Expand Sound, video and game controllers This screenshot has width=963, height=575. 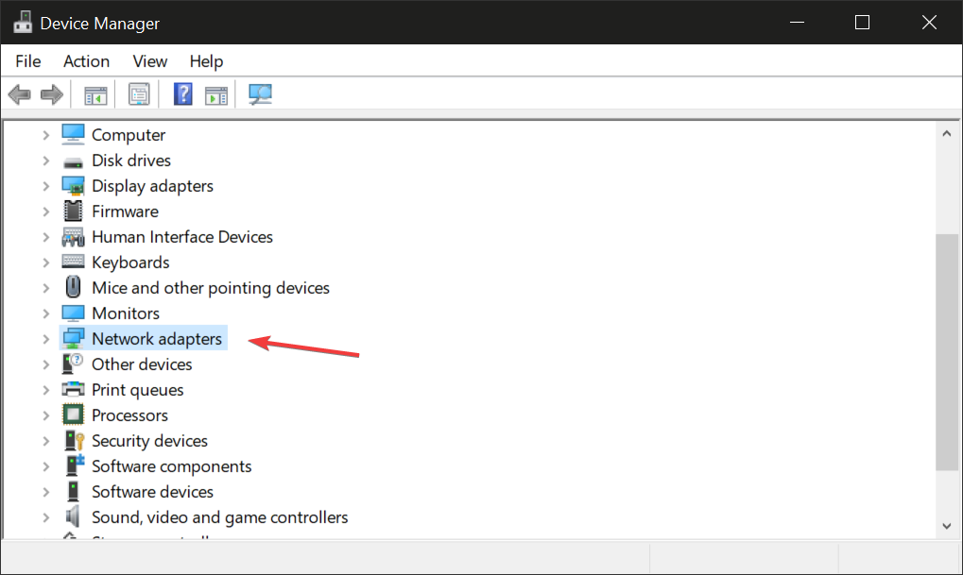pyautogui.click(x=45, y=517)
